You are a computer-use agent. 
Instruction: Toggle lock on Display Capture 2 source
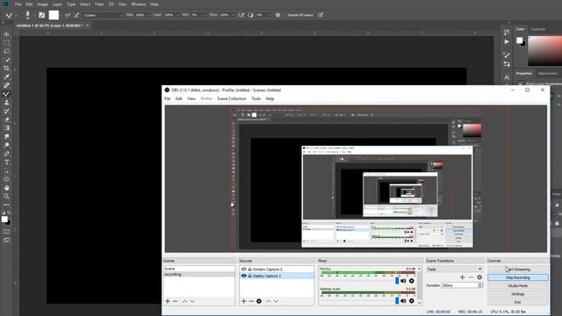[249, 276]
